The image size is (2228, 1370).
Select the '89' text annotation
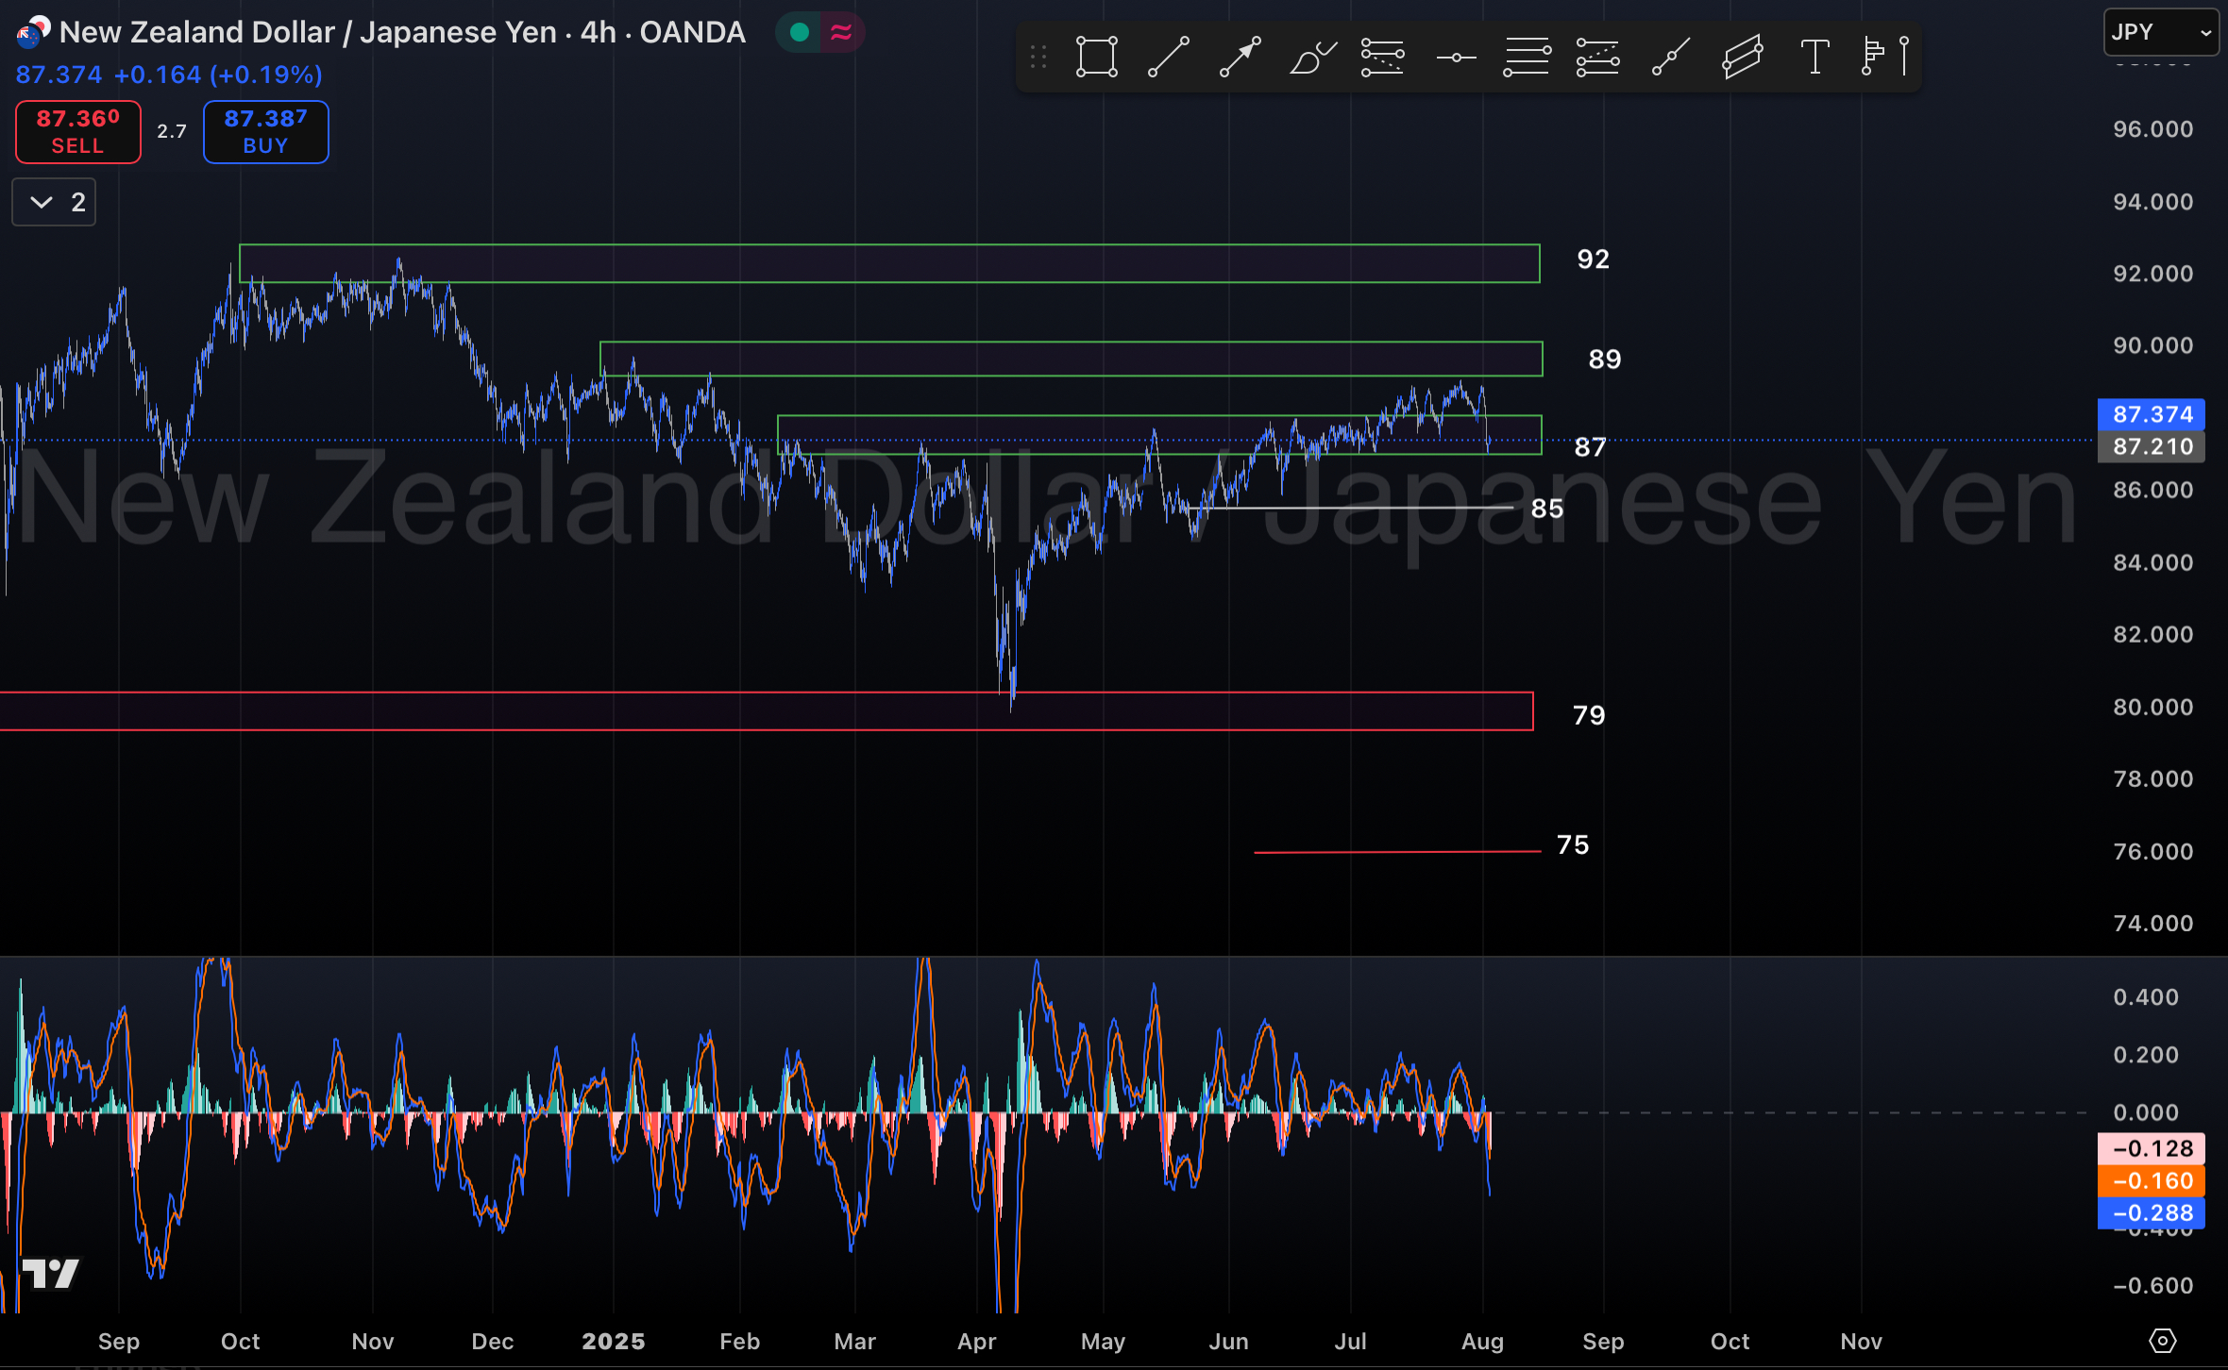[x=1605, y=359]
